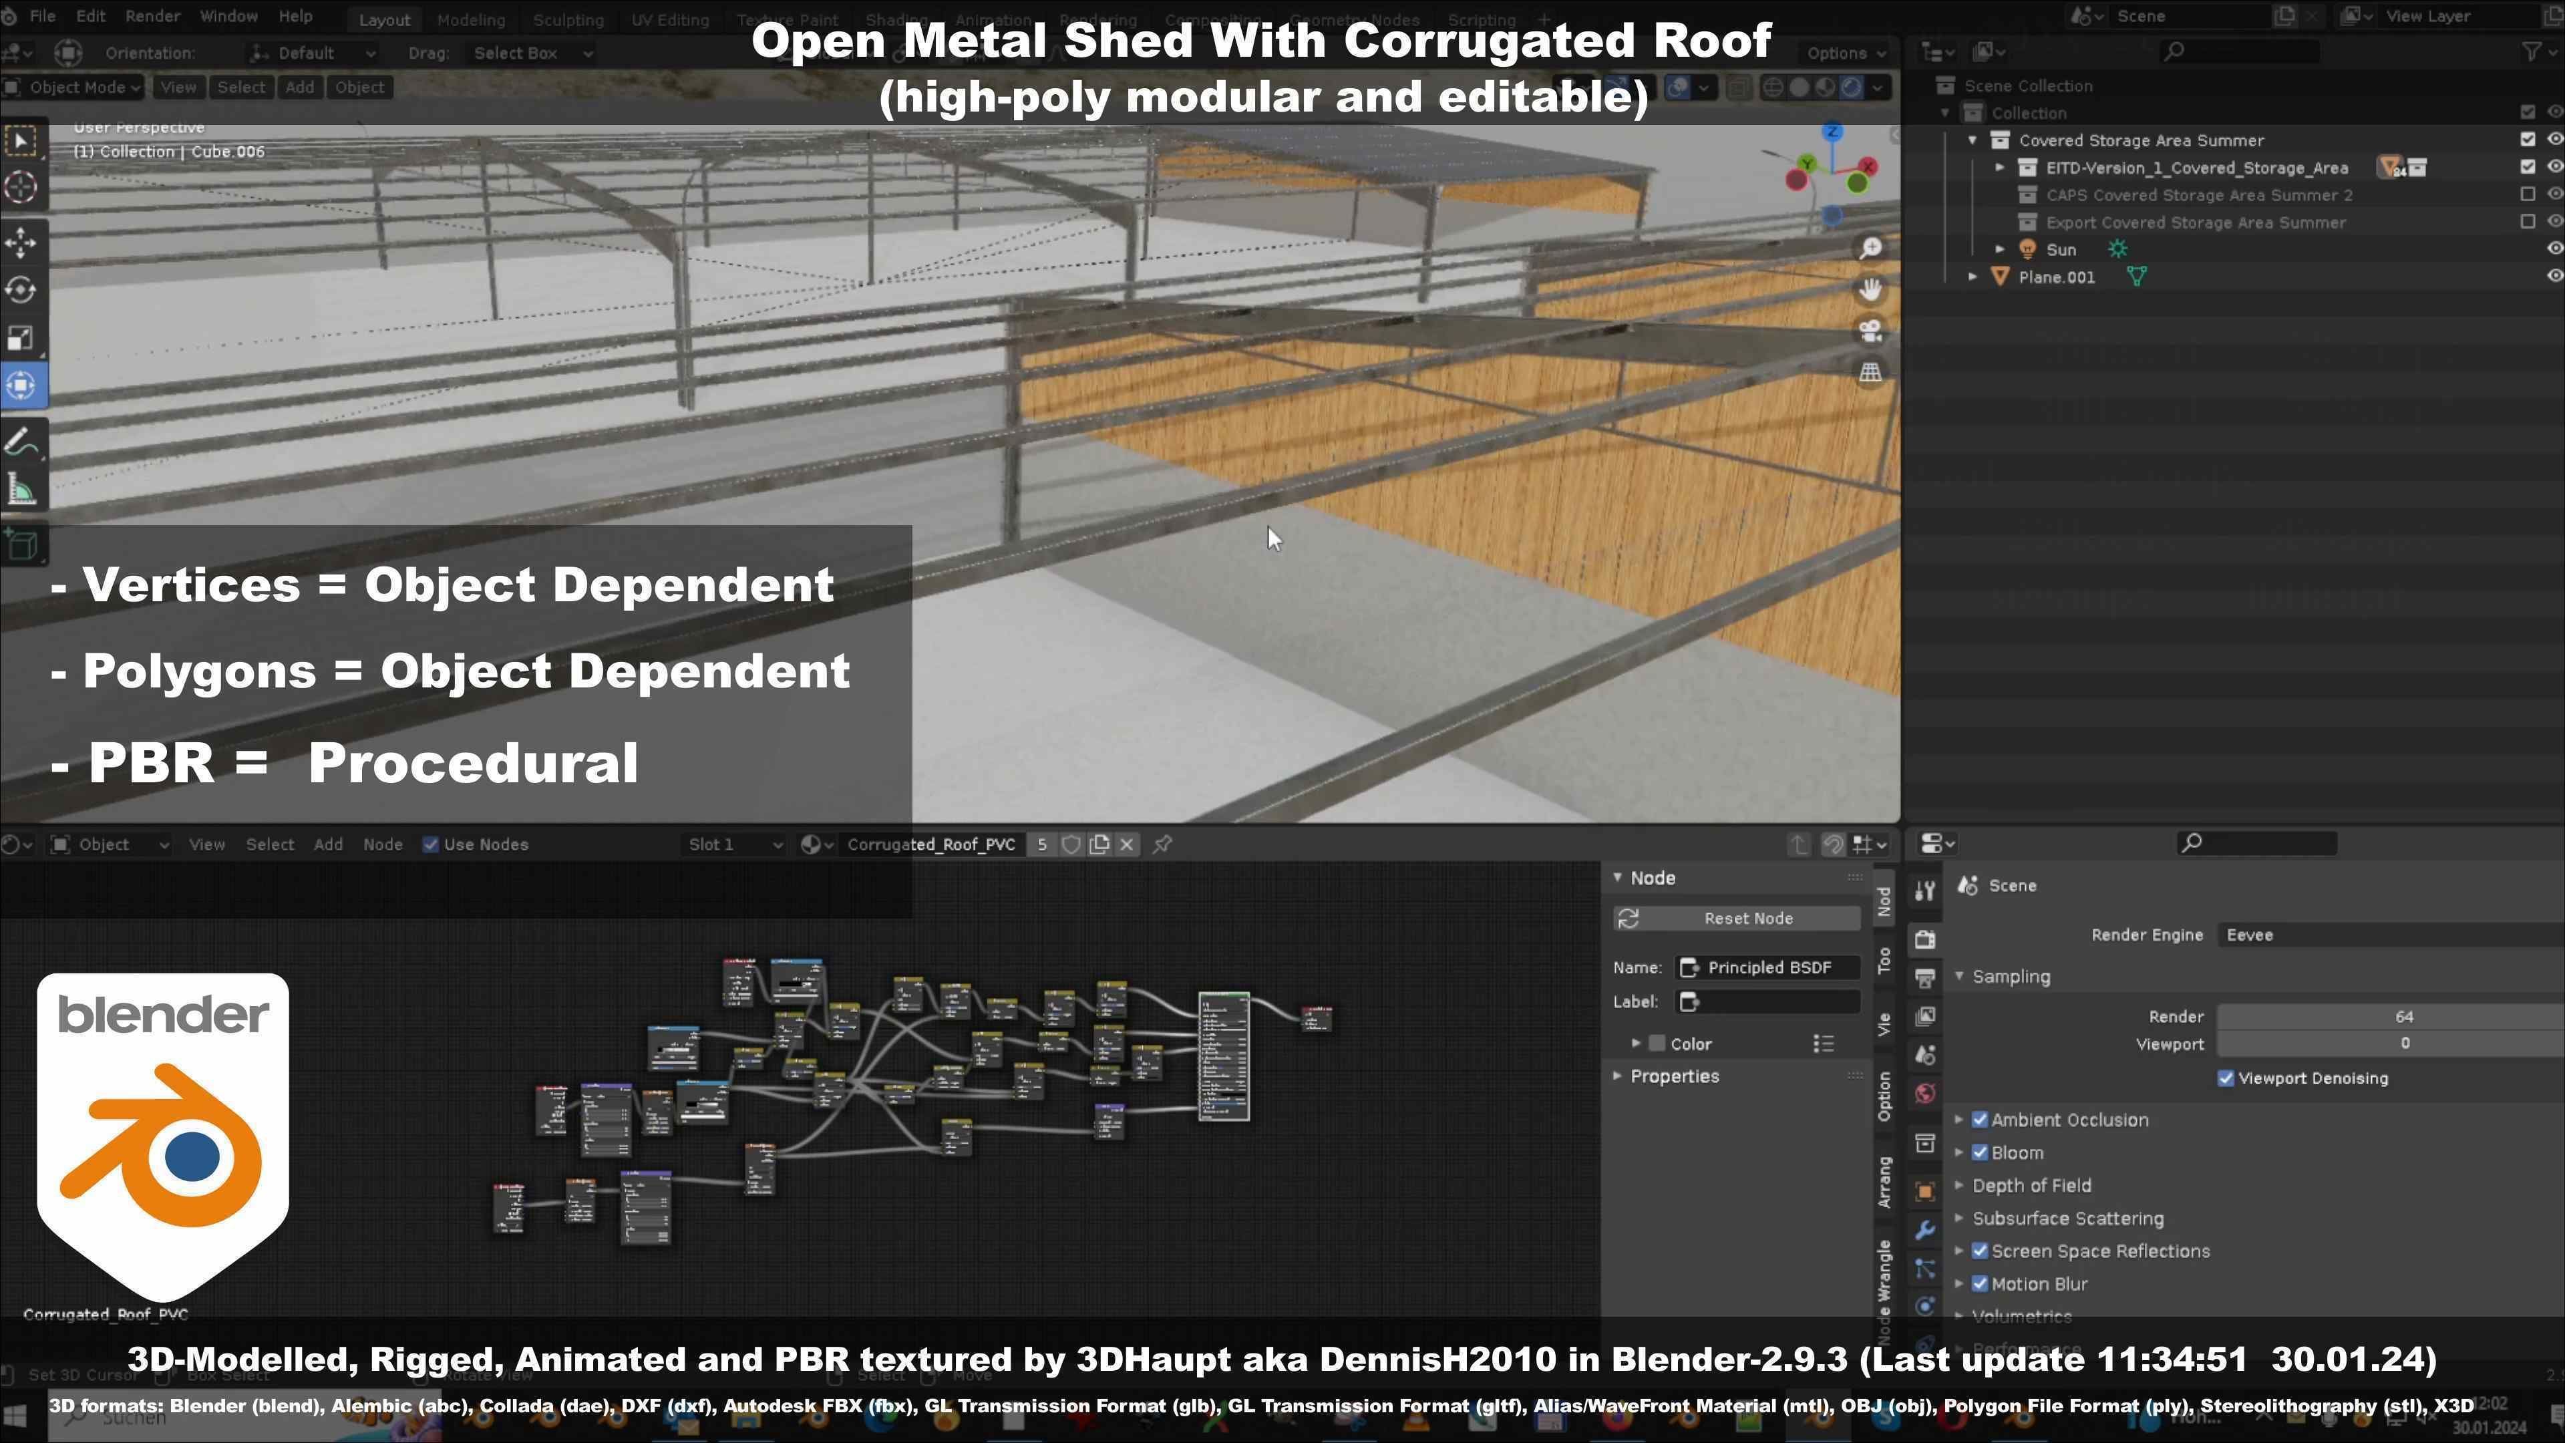Open the Window menu

point(228,17)
